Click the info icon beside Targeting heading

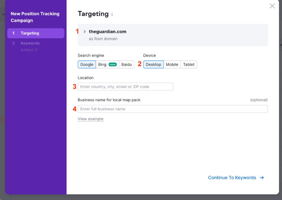tap(112, 14)
